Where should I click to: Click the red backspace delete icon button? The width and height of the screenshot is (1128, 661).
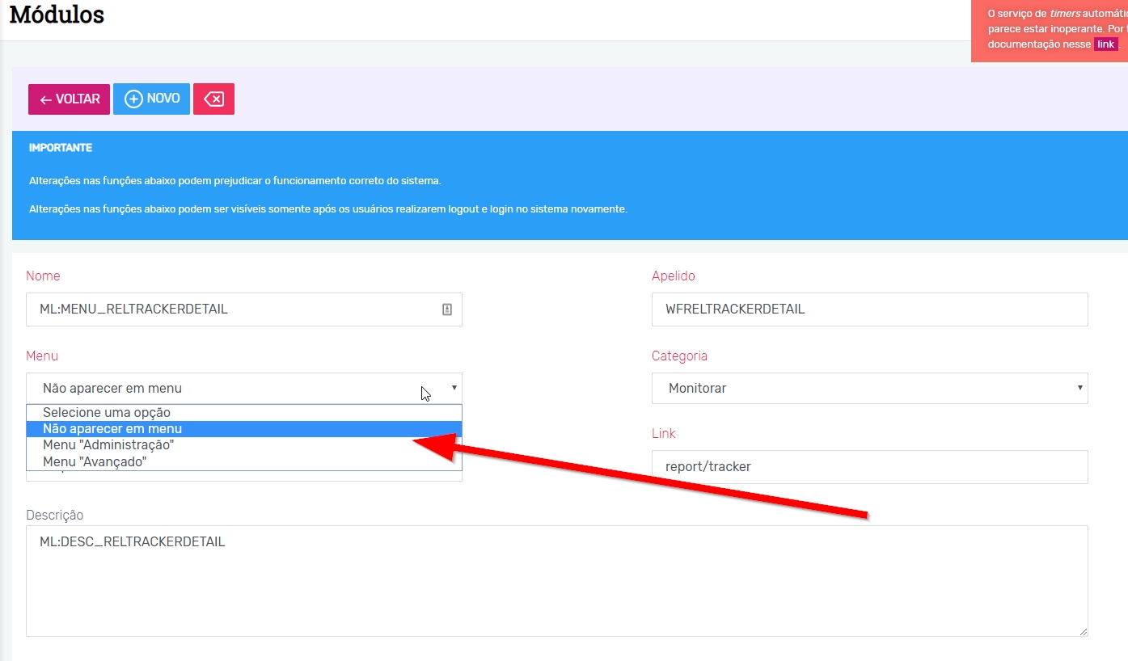pos(213,99)
